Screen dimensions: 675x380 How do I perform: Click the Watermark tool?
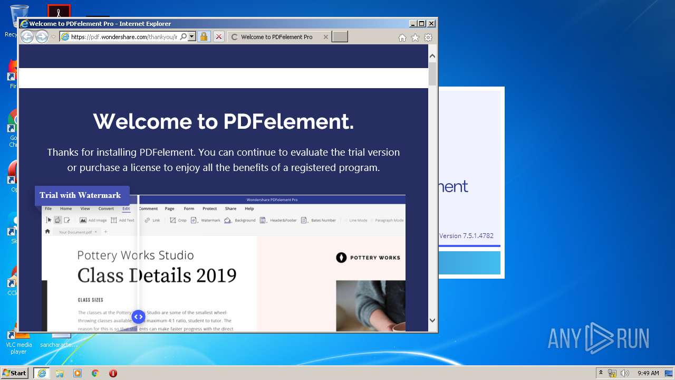click(x=205, y=220)
